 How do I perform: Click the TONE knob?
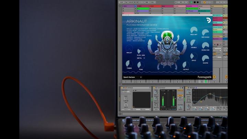point(141,65)
